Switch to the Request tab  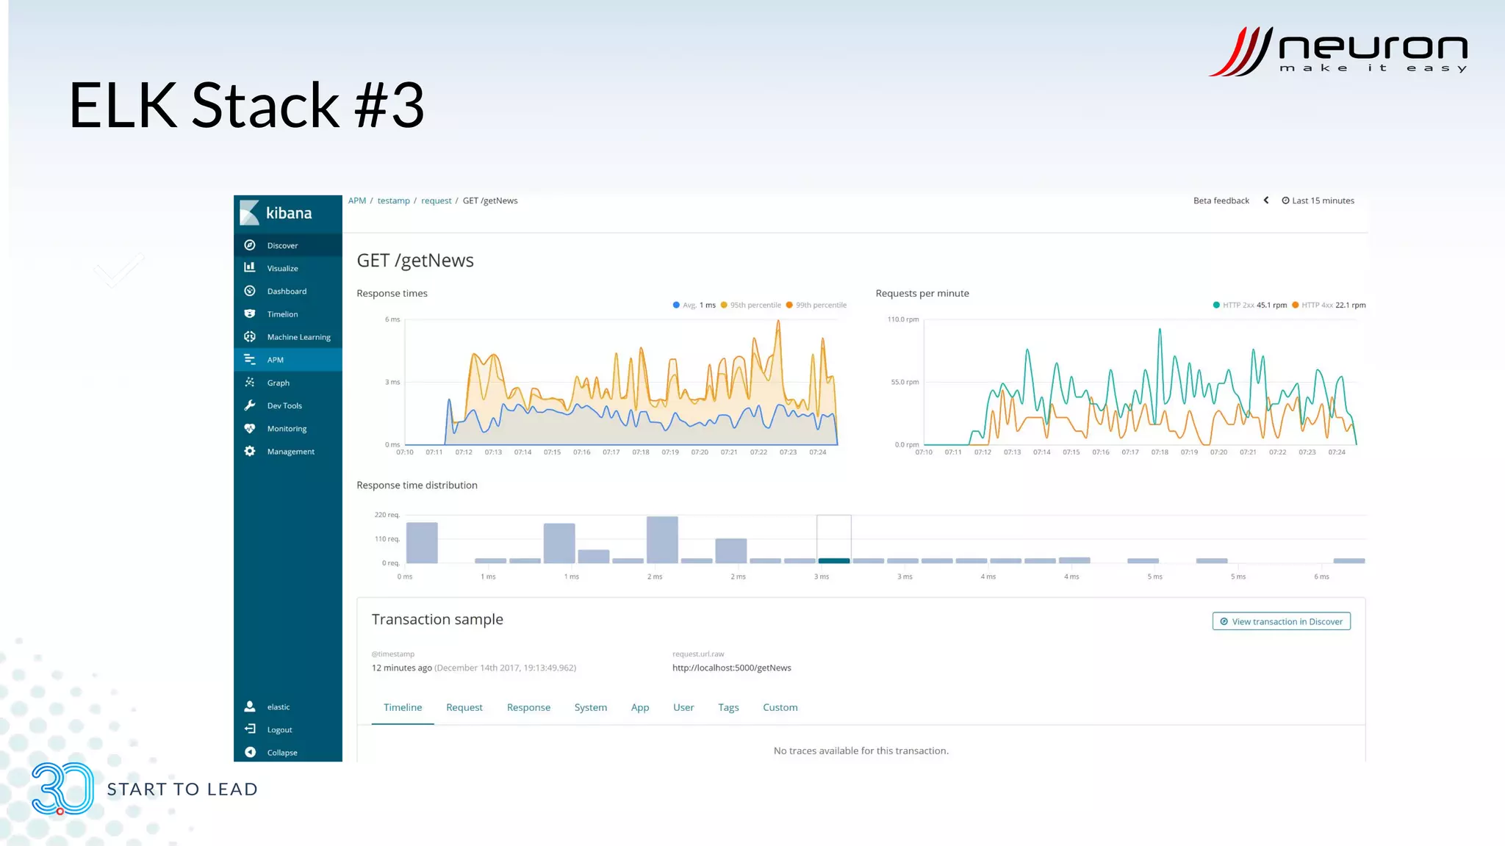point(464,707)
